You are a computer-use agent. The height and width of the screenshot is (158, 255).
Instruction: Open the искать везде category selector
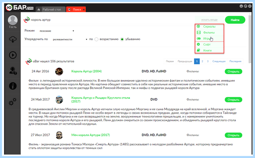click(x=209, y=20)
